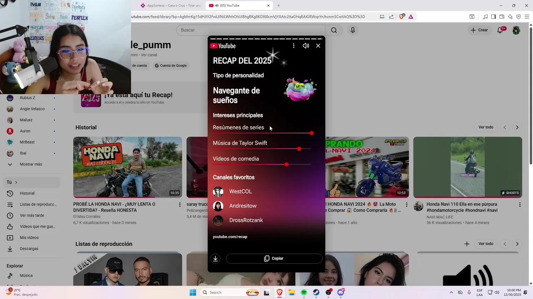Add new playlist with plus icon
This screenshot has height=299, width=533.
[467, 244]
